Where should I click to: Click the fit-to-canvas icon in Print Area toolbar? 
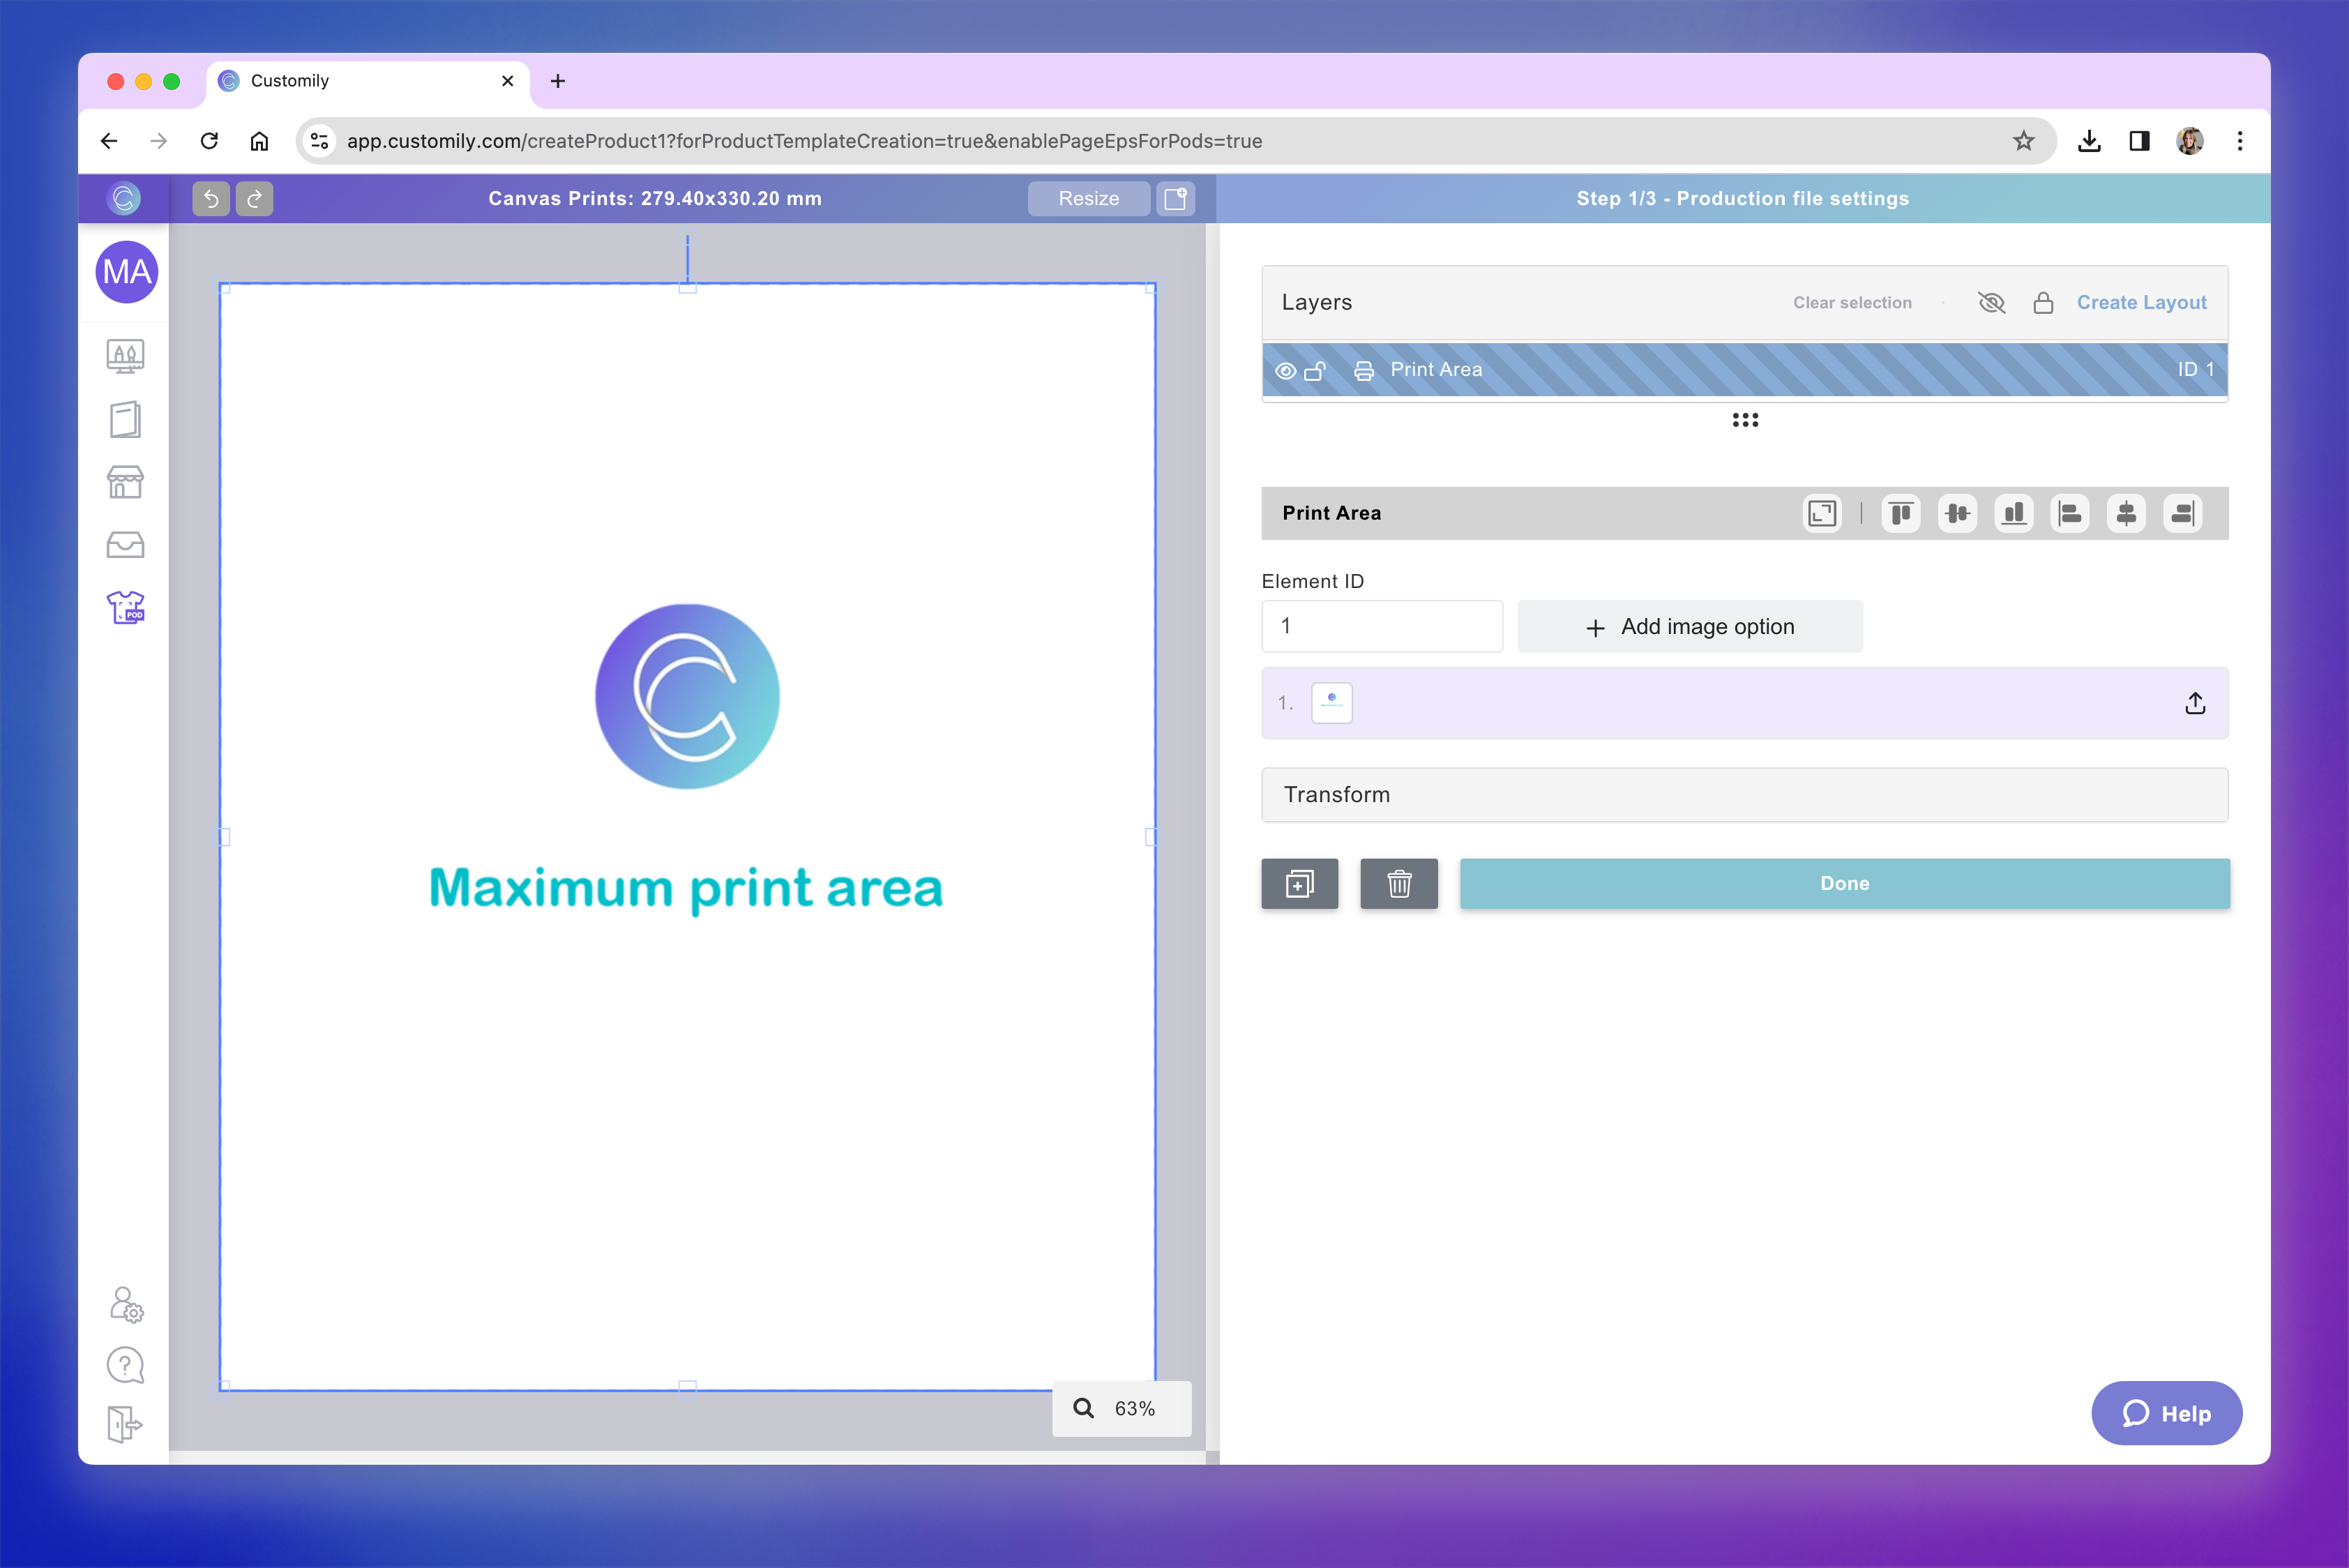pos(1822,513)
